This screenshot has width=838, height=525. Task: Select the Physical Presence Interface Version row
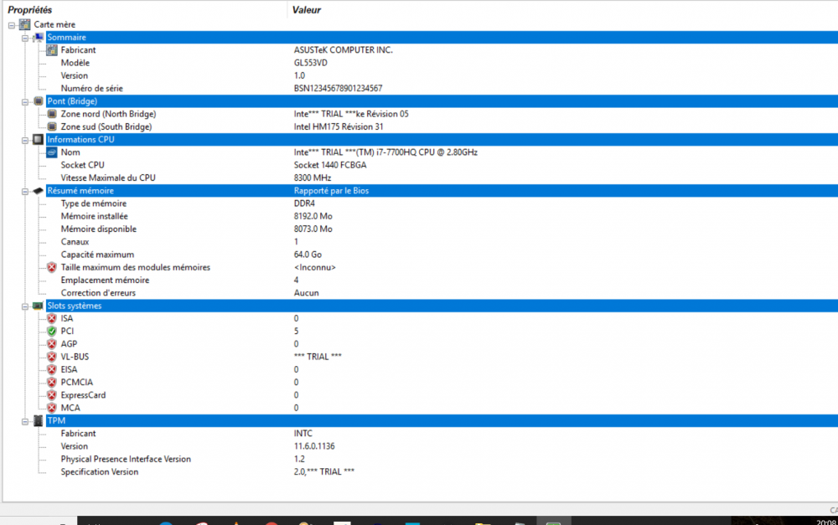click(126, 460)
